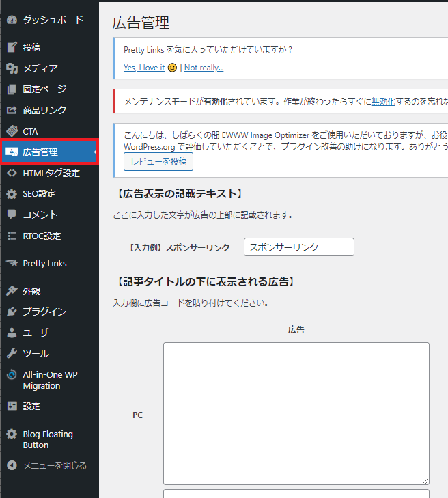
Task: Open HTMLタグ設定 settings
Action: 50,173
